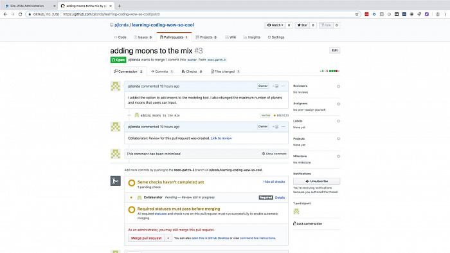
Task: Open the Wiki tab
Action: coord(230,37)
